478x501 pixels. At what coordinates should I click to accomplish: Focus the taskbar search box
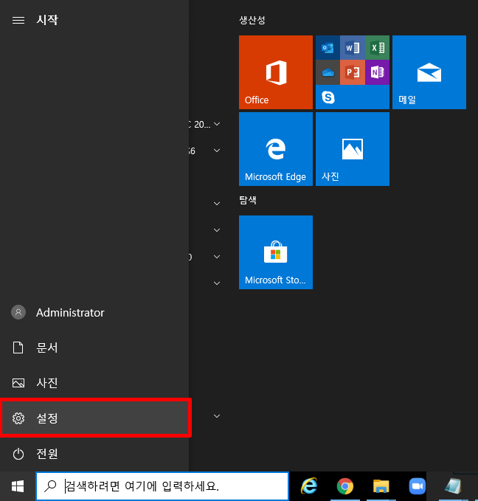(162, 486)
